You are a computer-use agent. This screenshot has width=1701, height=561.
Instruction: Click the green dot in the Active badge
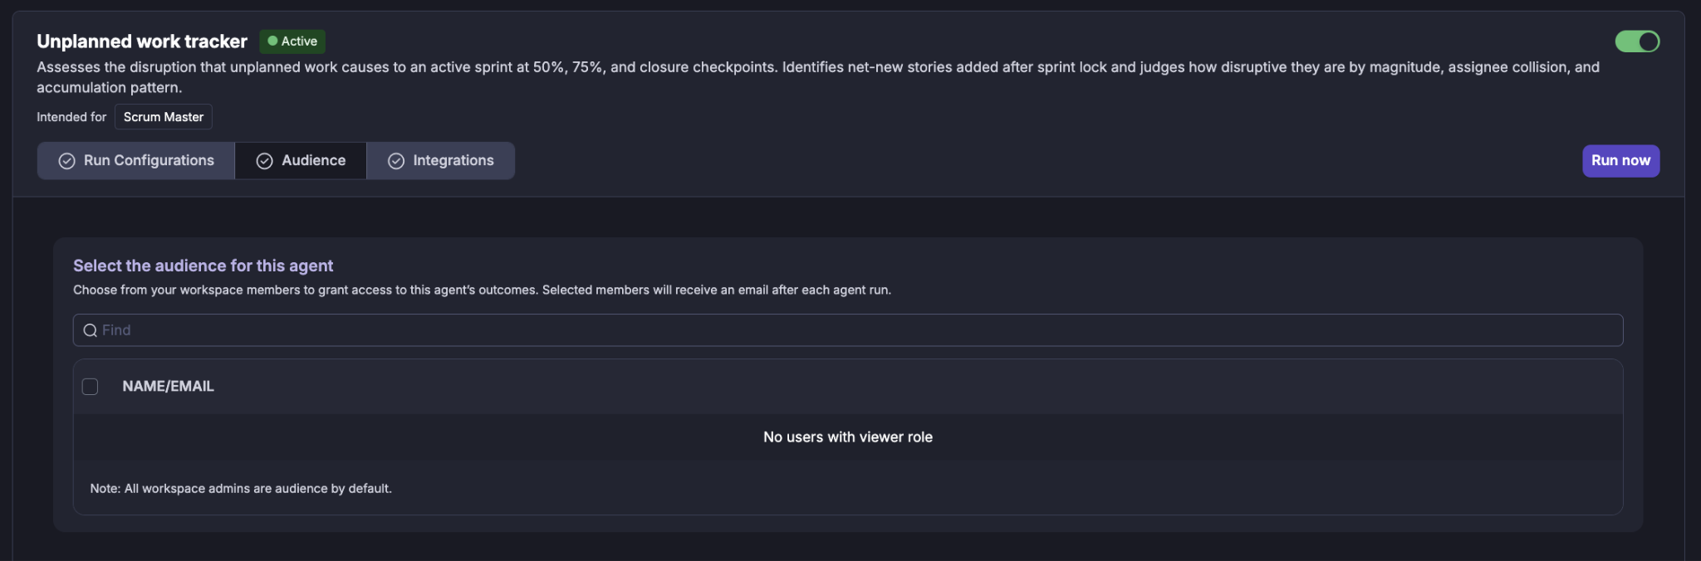pos(272,41)
